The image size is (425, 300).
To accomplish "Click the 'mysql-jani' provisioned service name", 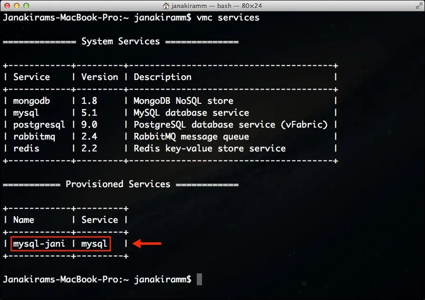I will click(39, 244).
